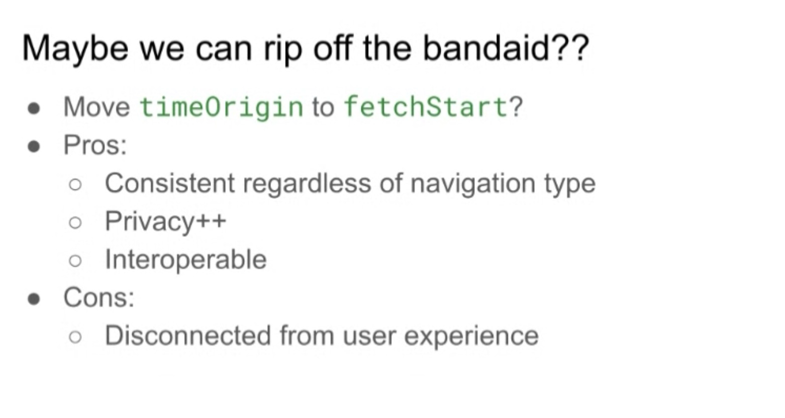
Task: Click the filled bullet before Move
Action: (34, 108)
